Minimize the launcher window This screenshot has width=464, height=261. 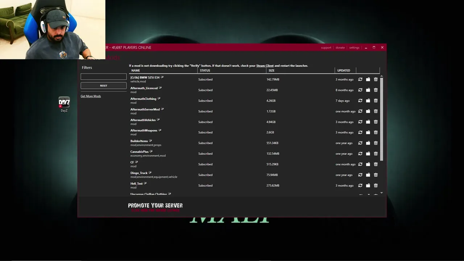[366, 47]
